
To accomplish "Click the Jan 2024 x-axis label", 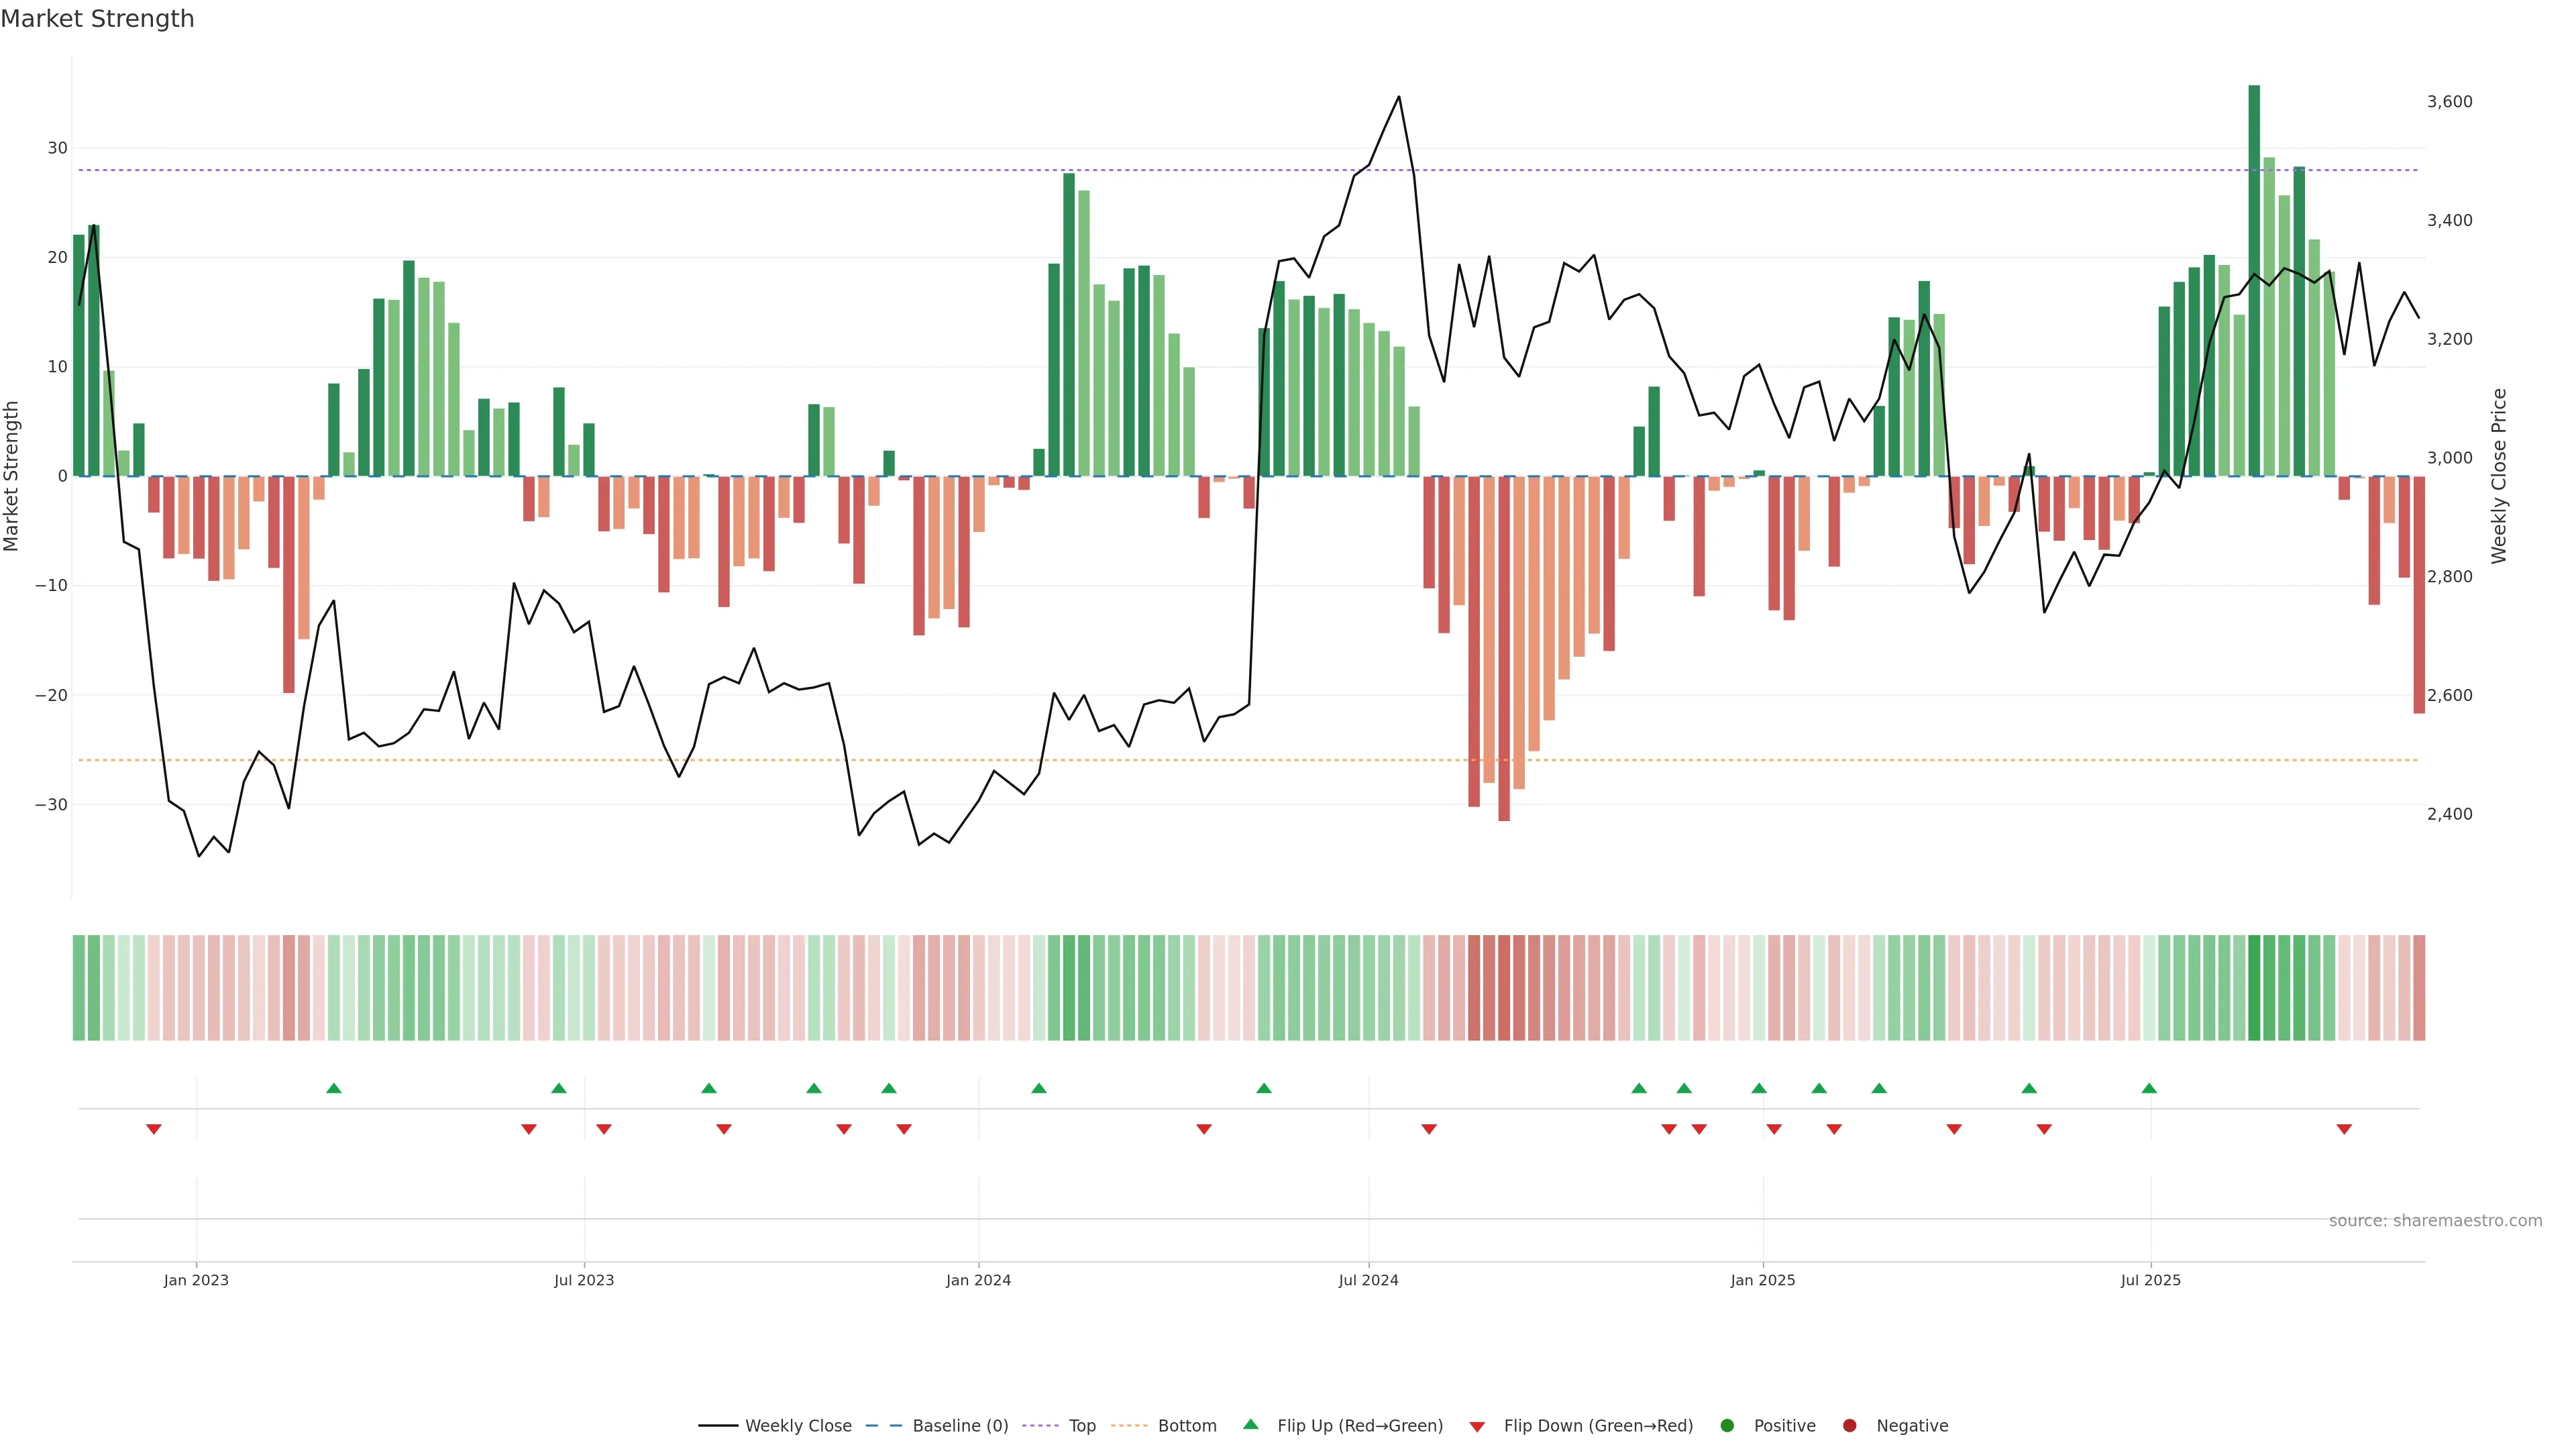I will 978,1280.
